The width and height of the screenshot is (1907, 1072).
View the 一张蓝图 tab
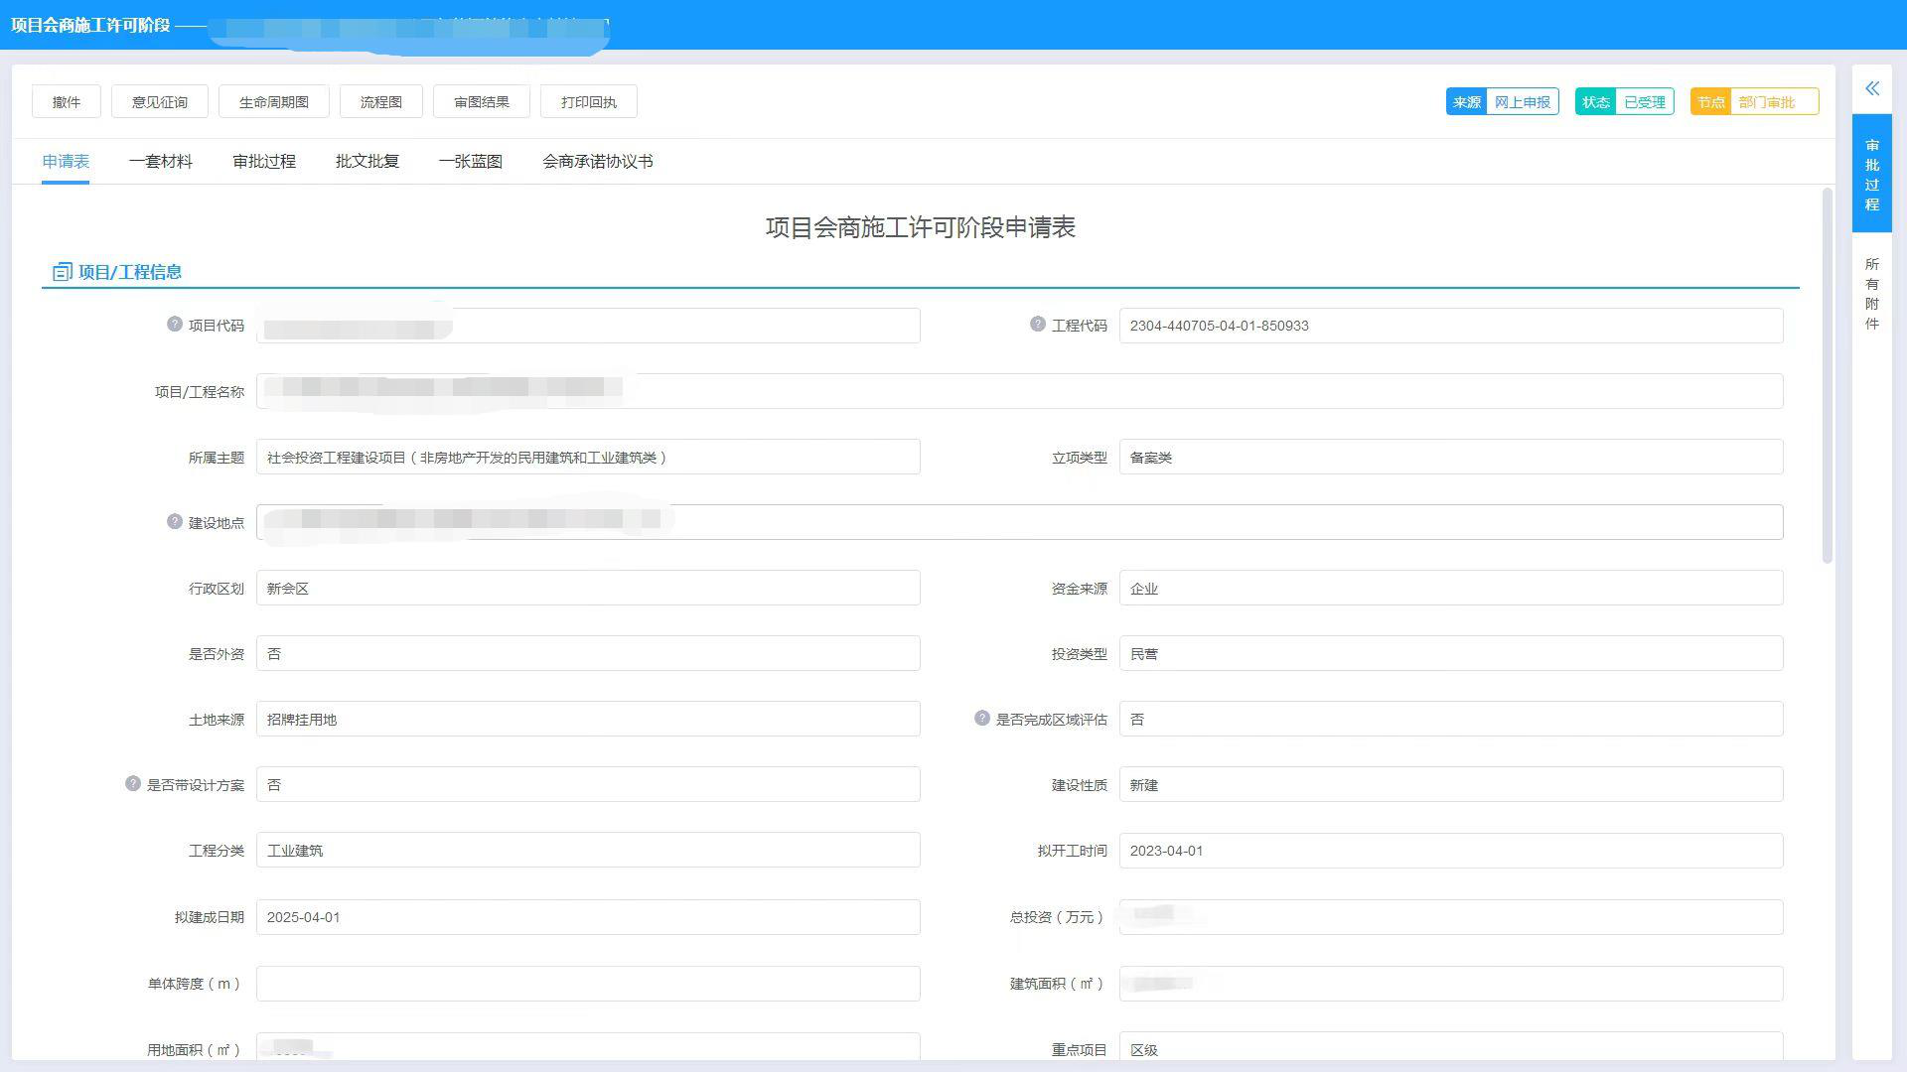(x=471, y=161)
